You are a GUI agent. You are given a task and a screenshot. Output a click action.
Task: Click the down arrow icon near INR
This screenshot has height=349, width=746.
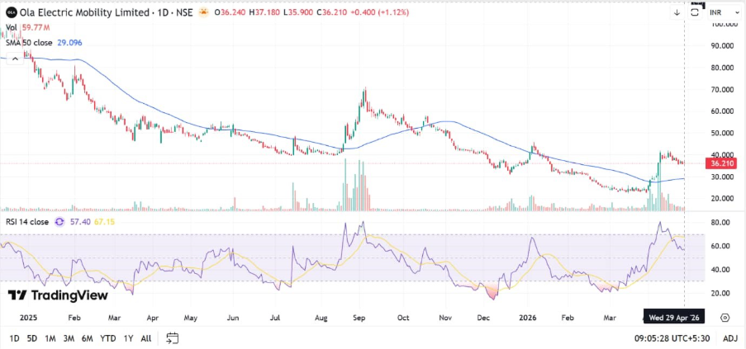[x=677, y=12]
